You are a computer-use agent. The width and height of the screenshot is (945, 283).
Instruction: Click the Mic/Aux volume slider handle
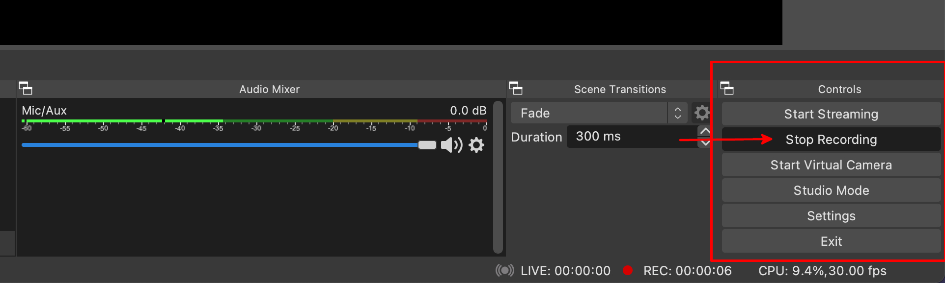click(x=427, y=145)
